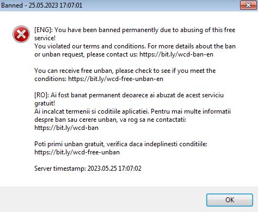This screenshot has width=258, height=212.
Task: Click the bit.ly/wcd-ban-en contact URL
Action: 176,54
